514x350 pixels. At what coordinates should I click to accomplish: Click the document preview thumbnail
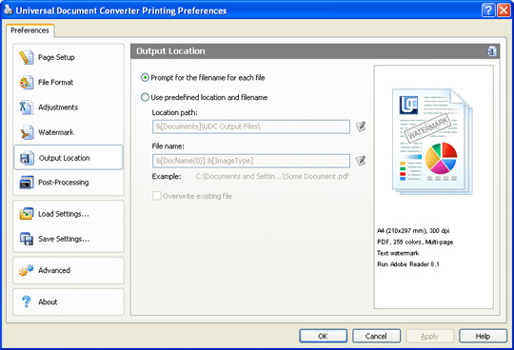click(x=432, y=142)
